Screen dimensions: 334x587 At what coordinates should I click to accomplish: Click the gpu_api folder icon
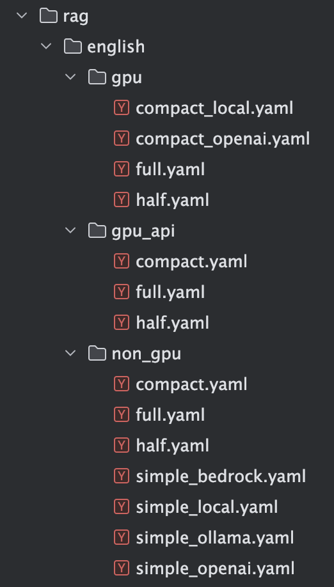(x=97, y=231)
